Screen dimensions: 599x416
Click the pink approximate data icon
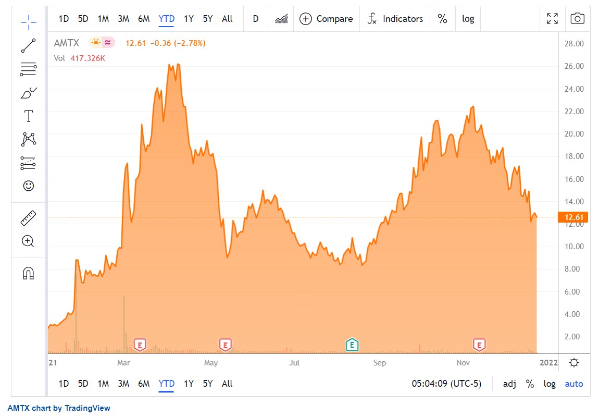(x=108, y=42)
